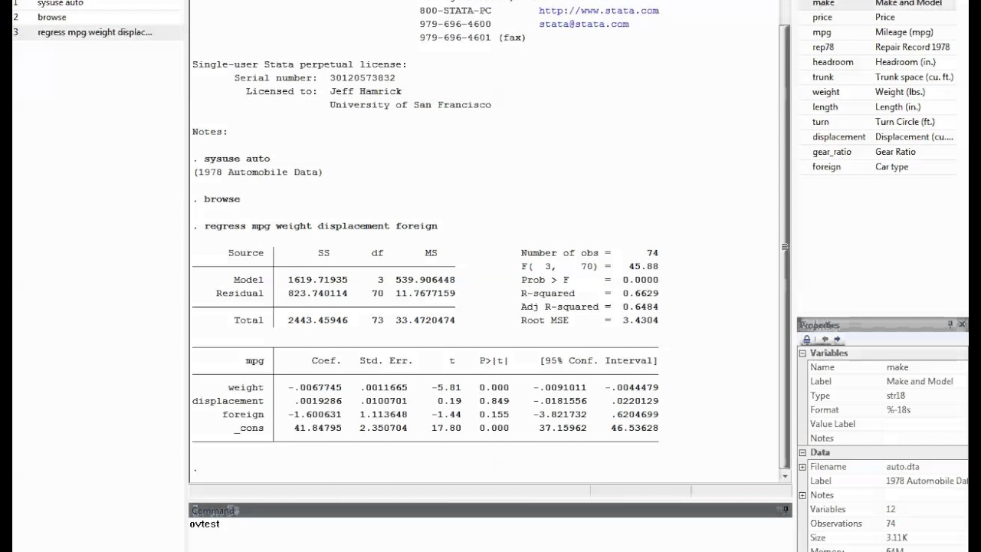
Task: Click the Type property value 'str18'
Action: [x=896, y=396]
